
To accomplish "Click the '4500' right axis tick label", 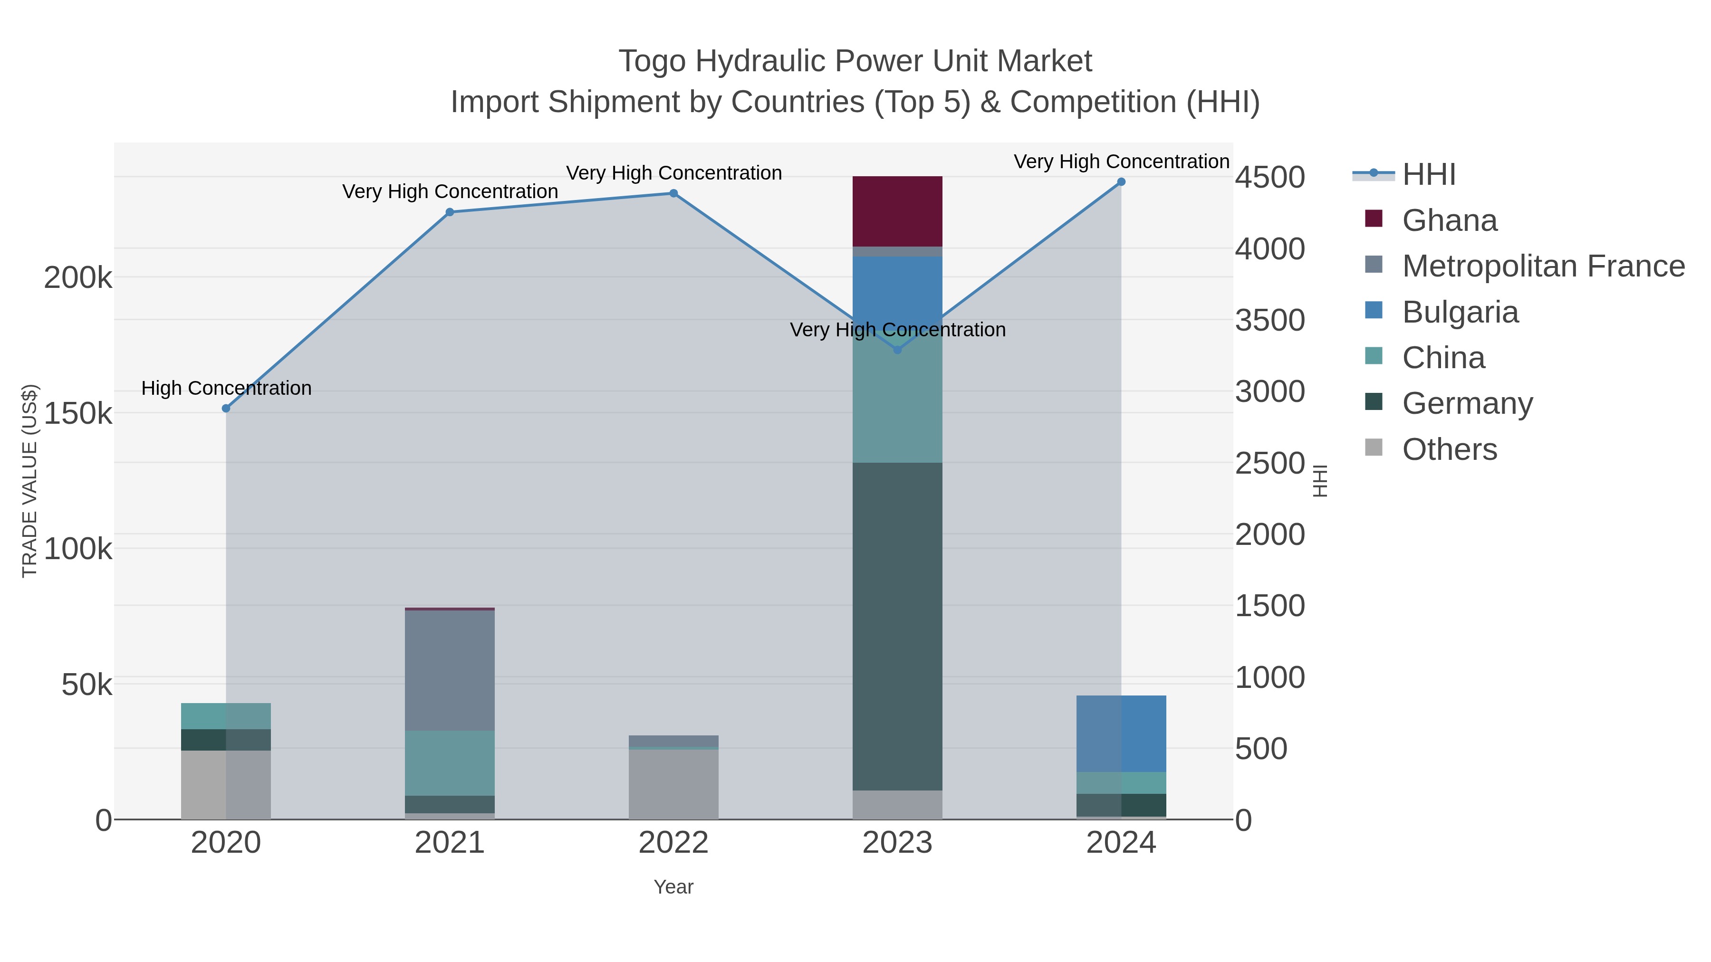I will pyautogui.click(x=1270, y=177).
